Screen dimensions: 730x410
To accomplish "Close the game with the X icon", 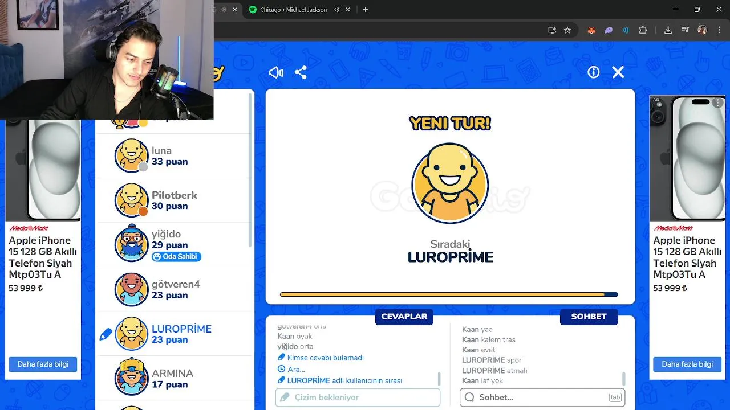I will [x=618, y=72].
